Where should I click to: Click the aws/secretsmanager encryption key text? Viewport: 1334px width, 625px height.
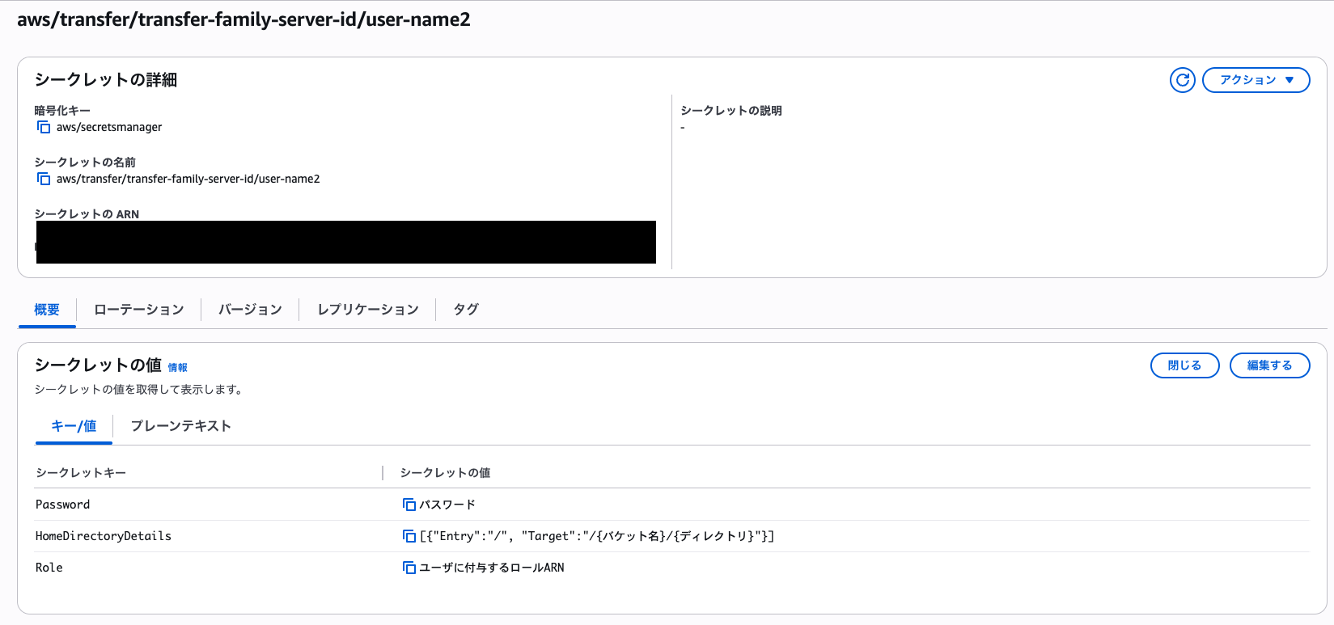click(x=109, y=127)
